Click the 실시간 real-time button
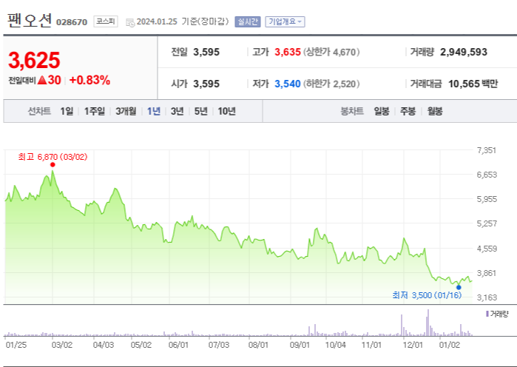Screen dimensions: 517x367 248,21
